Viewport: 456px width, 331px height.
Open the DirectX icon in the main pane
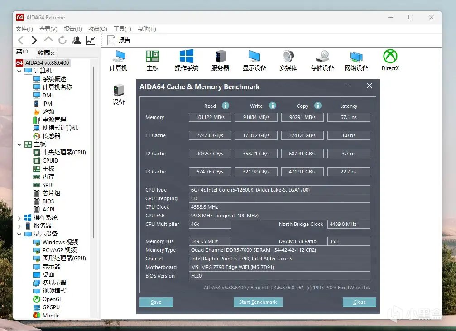pyautogui.click(x=390, y=60)
